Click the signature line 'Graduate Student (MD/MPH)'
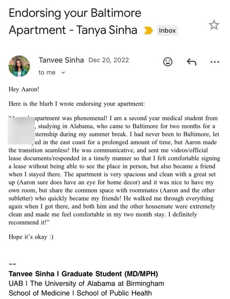Screen dimensions: 230x299 click(x=110, y=274)
